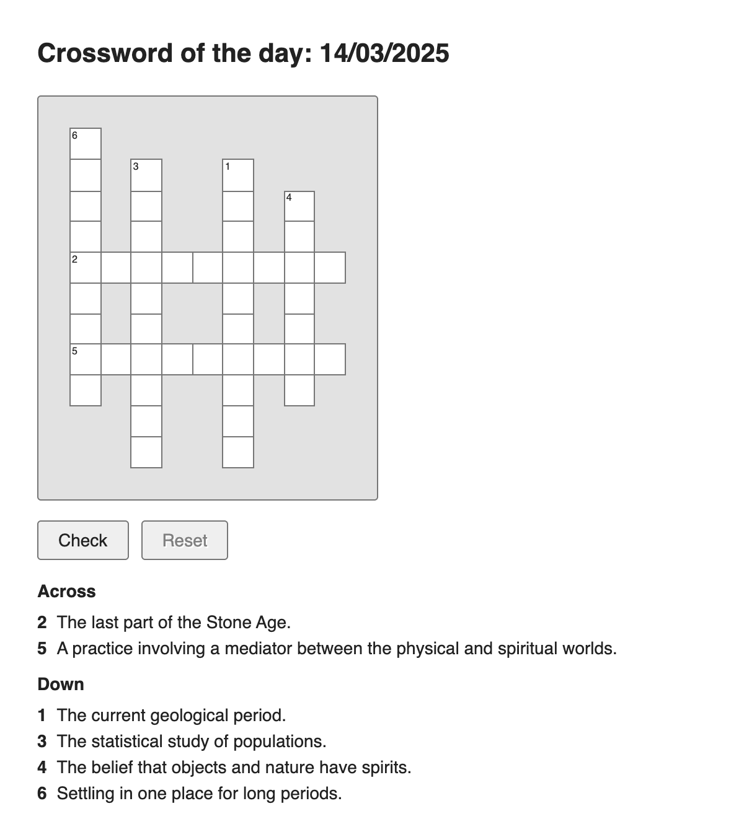Click the clue 'Settling in one place for long periods'
744x819 pixels.
[200, 793]
